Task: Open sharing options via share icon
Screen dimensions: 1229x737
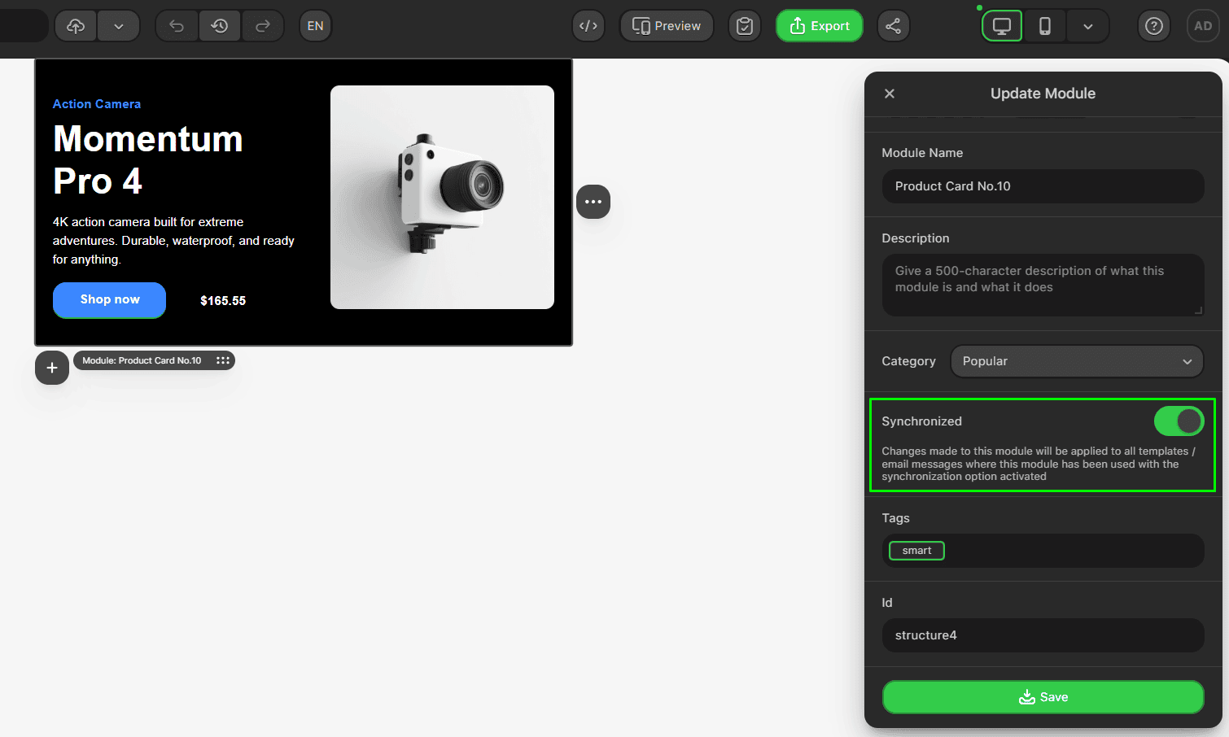Action: coord(893,25)
